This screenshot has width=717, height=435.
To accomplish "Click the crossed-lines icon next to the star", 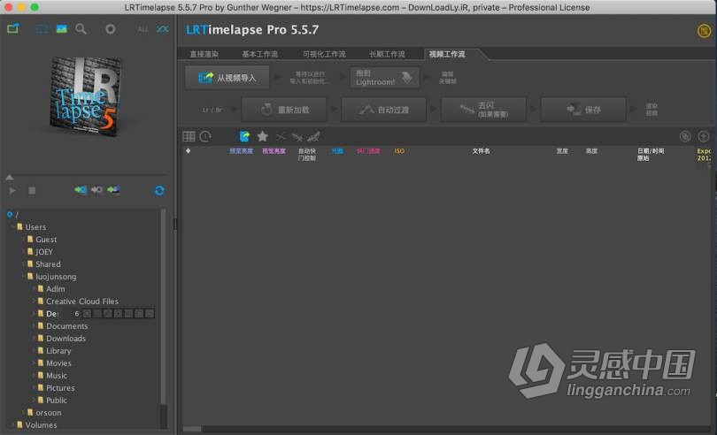I will [x=281, y=137].
